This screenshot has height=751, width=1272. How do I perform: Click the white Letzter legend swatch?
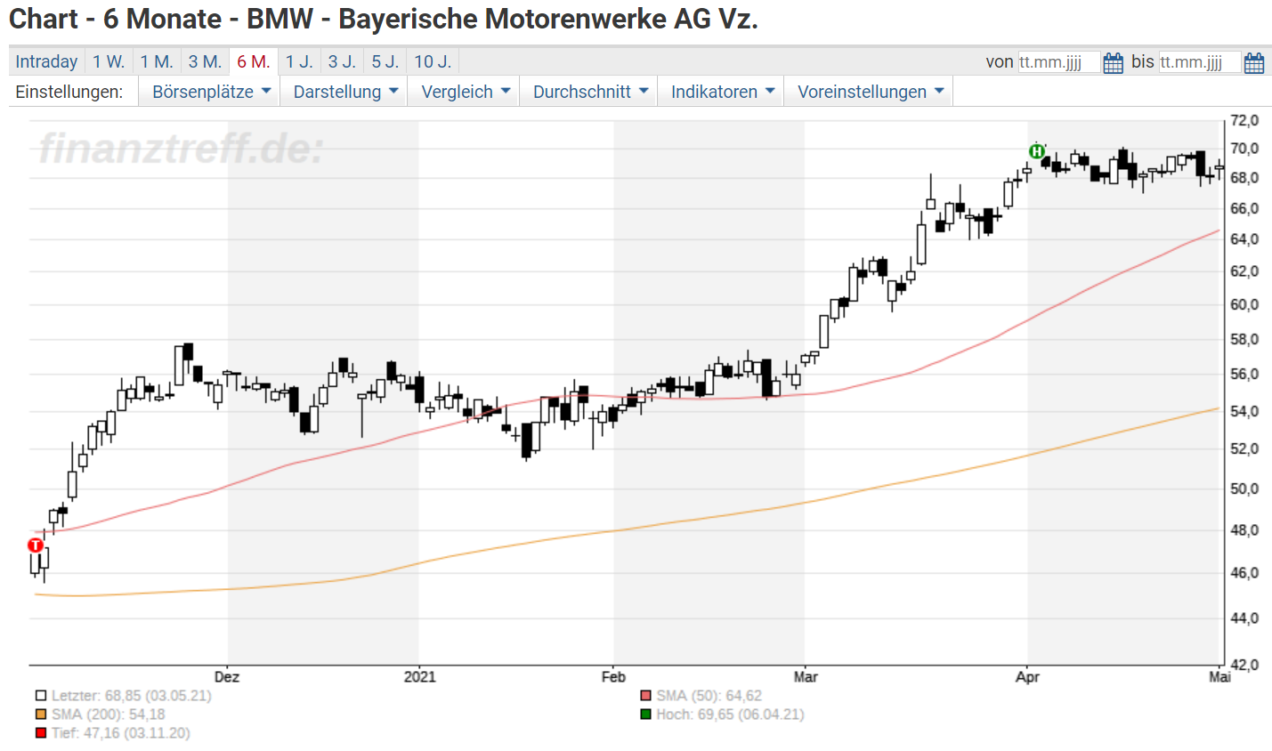(x=41, y=696)
